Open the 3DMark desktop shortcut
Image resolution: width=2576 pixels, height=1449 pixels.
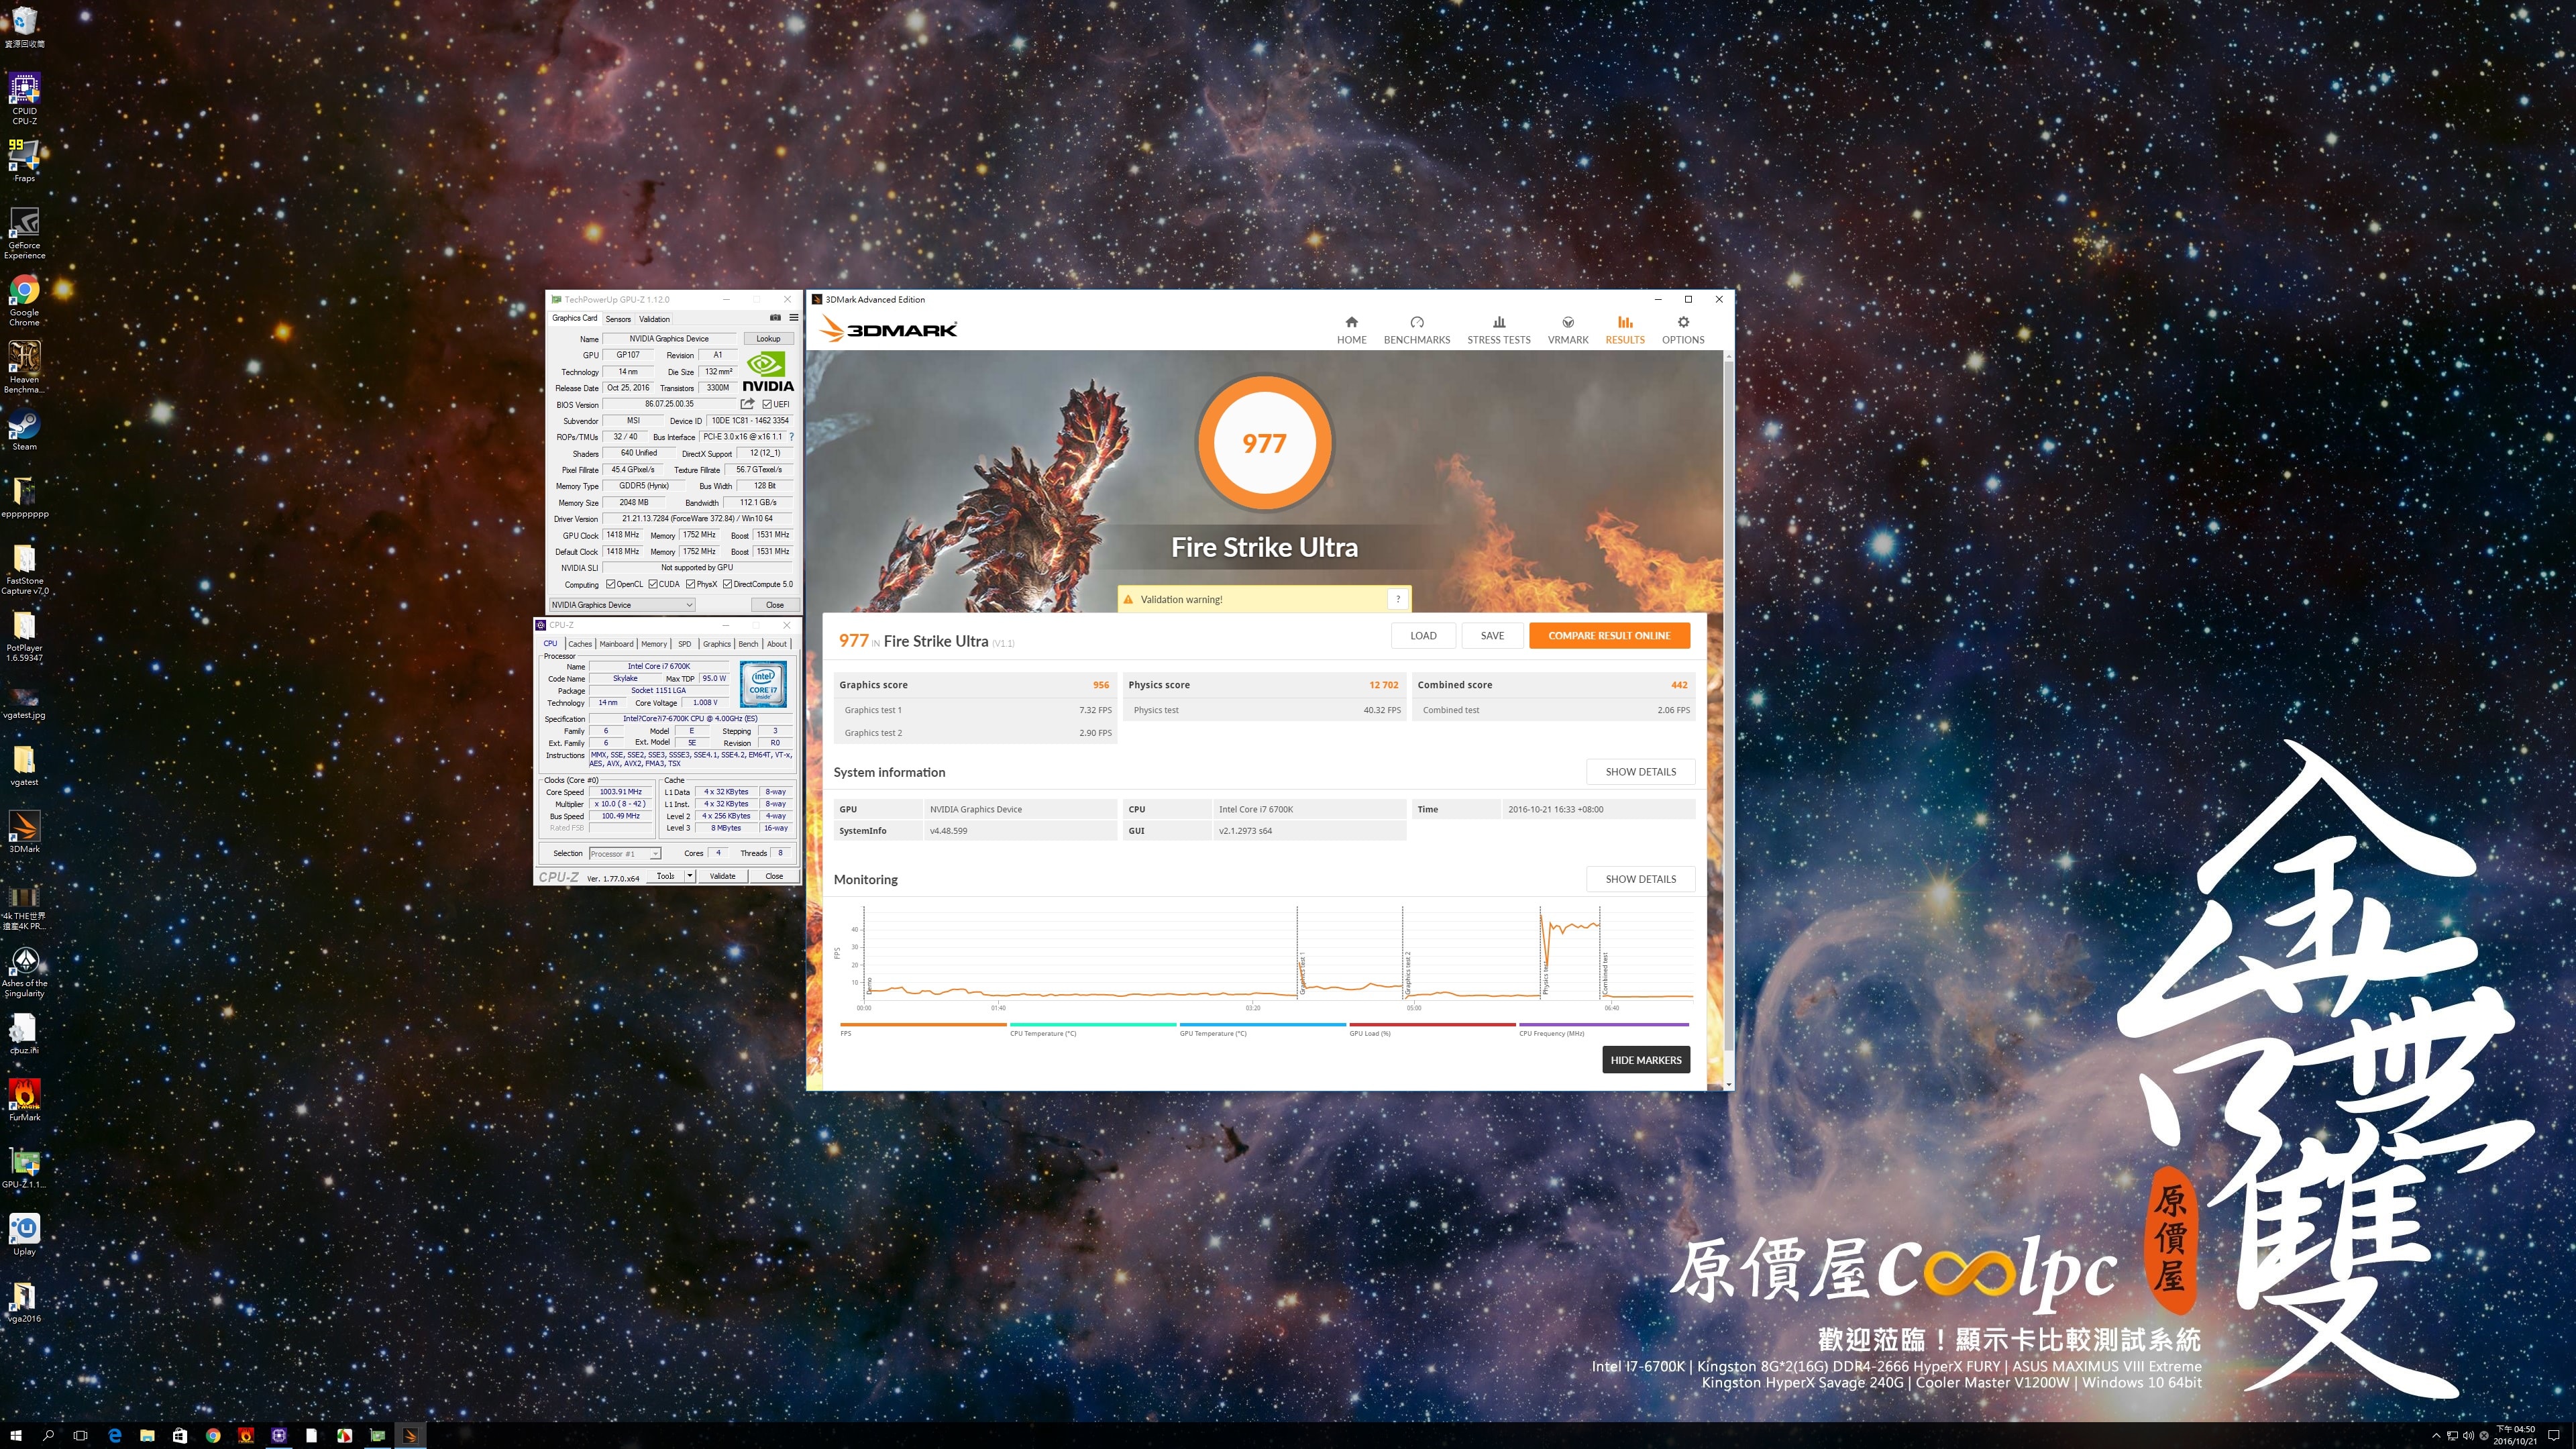click(x=24, y=832)
